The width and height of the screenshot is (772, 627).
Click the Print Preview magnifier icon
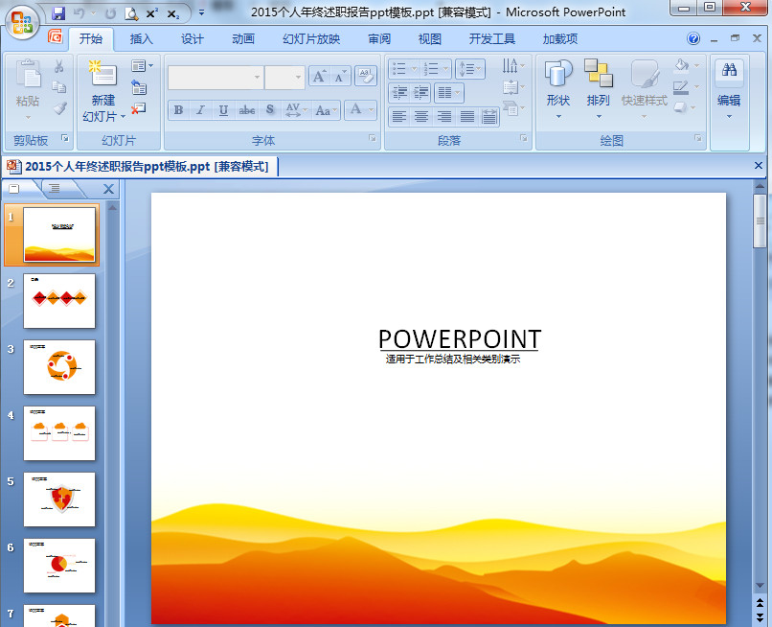pyautogui.click(x=131, y=13)
